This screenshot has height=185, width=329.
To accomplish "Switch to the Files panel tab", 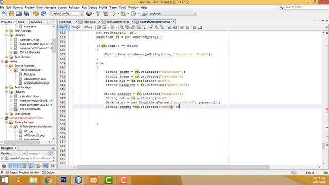I will (x=21, y=22).
